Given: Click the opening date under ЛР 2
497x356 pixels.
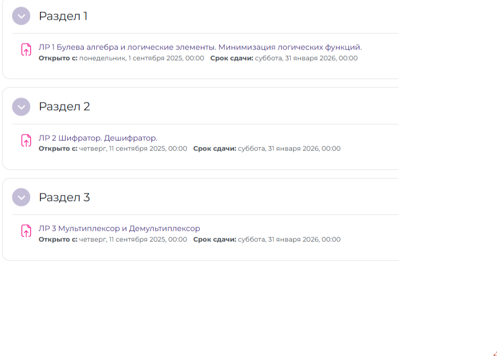Looking at the screenshot, I should tap(133, 148).
